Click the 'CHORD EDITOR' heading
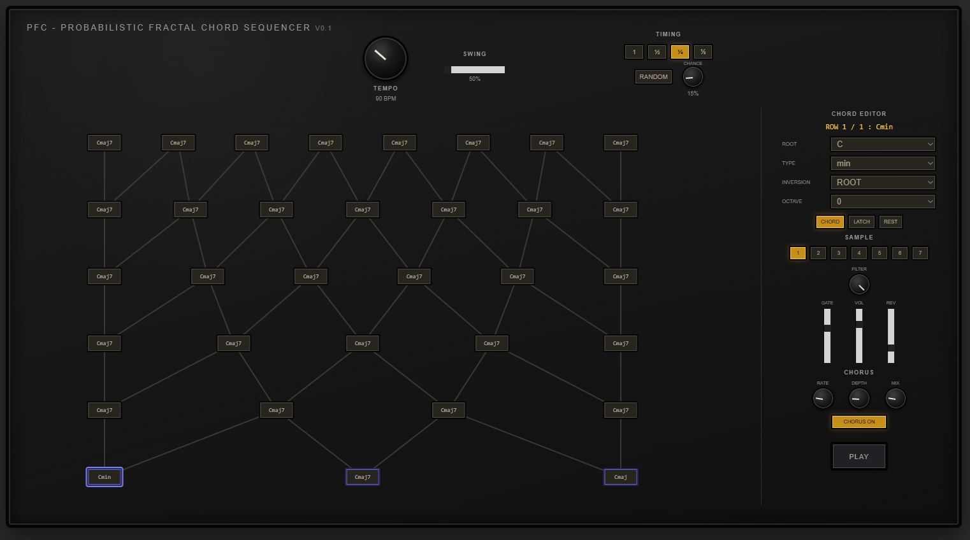Screen dimensions: 970x540 (859, 114)
